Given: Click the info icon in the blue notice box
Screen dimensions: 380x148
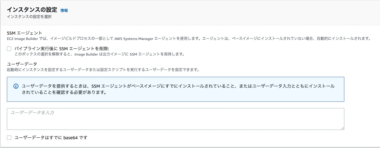Looking at the screenshot, I should pos(16,86).
